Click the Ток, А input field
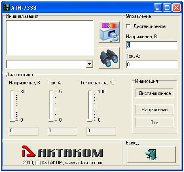The width and height of the screenshot is (184, 172). 152,64
